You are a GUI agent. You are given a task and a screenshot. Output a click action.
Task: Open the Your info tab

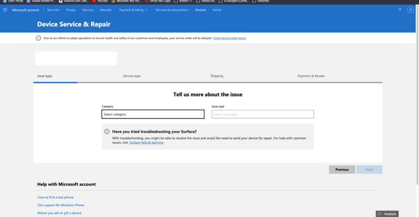pos(53,10)
